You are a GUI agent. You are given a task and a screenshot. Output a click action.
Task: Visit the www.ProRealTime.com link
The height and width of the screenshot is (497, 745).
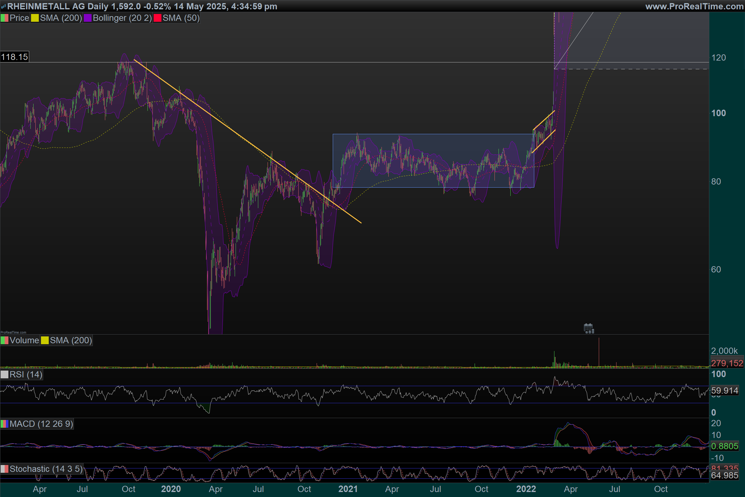click(694, 6)
